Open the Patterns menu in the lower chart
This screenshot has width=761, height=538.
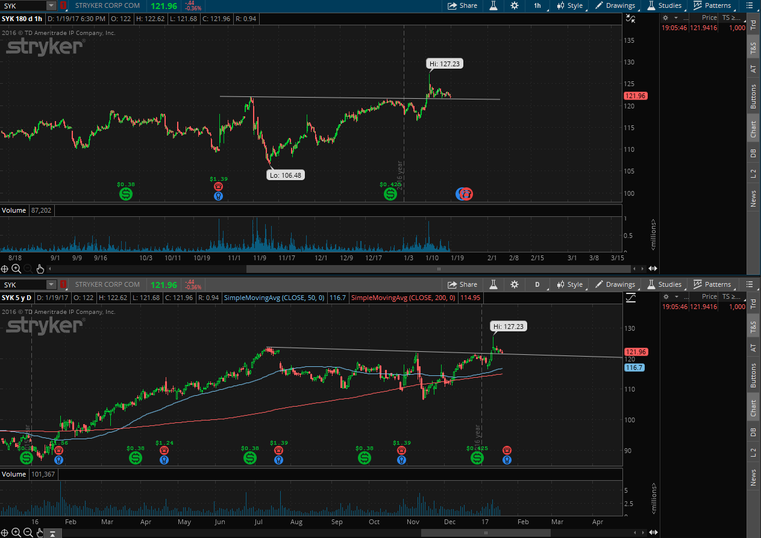tap(712, 284)
